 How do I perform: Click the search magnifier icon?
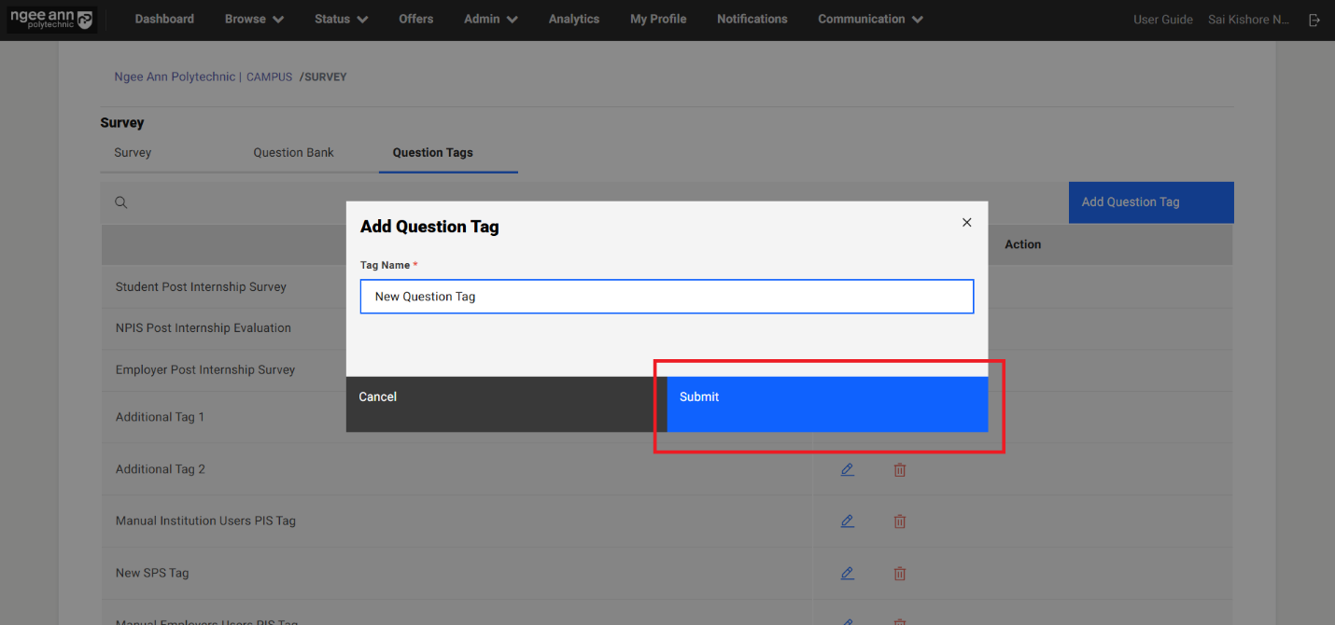click(x=120, y=202)
